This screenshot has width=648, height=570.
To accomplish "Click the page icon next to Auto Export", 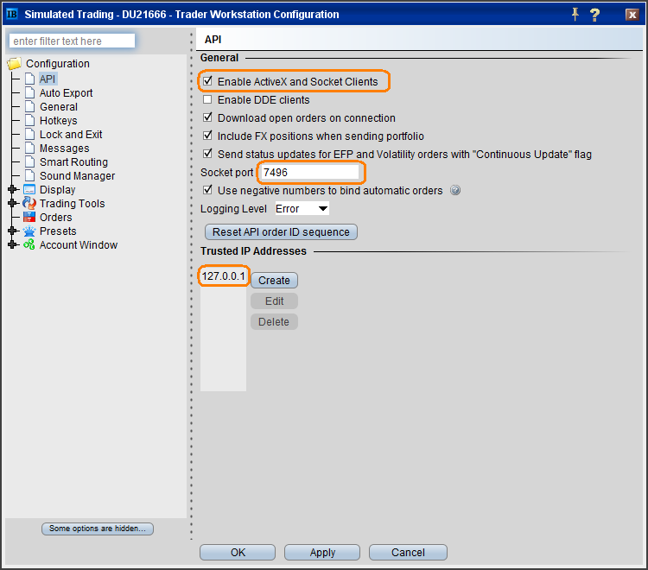I will click(29, 92).
